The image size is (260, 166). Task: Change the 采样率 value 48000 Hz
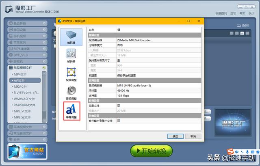[159, 91]
